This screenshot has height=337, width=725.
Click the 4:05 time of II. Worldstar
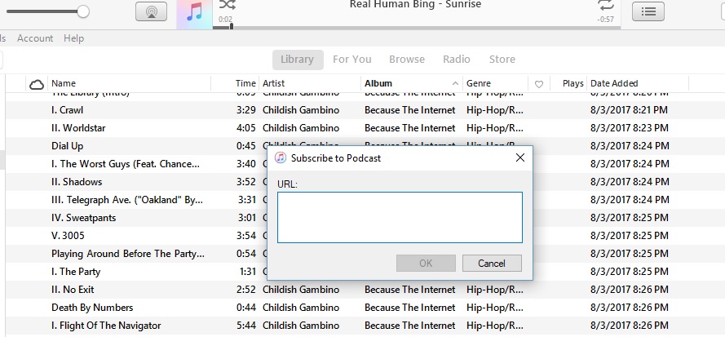[246, 128]
